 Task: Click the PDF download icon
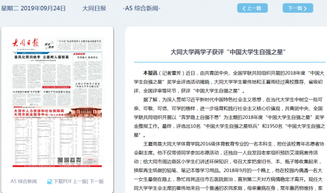click(50, 182)
